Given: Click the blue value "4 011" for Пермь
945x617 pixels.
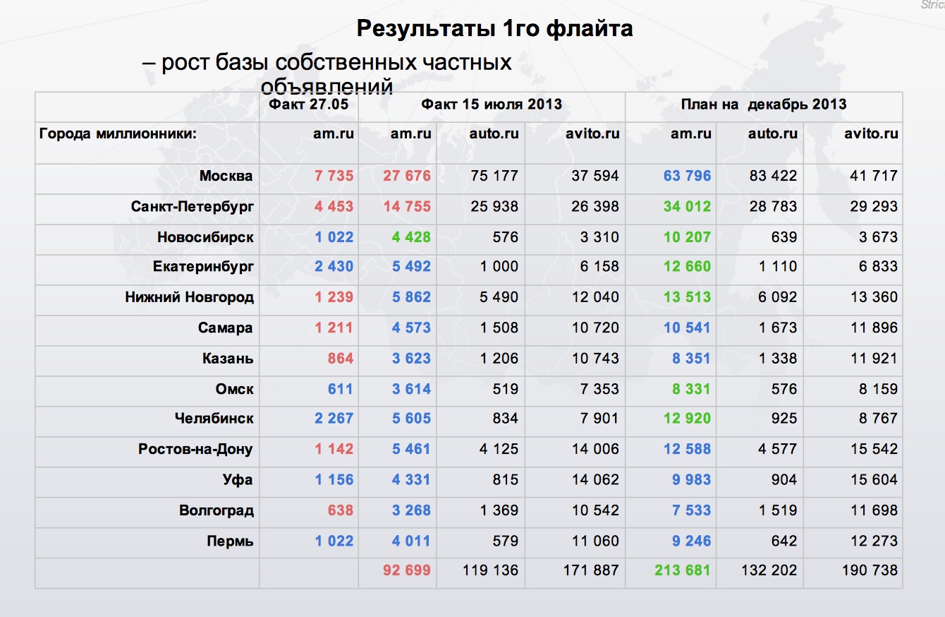Looking at the screenshot, I should pos(411,541).
